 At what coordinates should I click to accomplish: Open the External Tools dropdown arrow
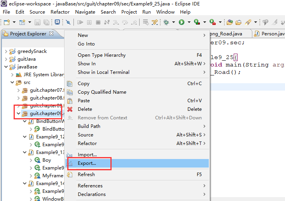point(220,22)
